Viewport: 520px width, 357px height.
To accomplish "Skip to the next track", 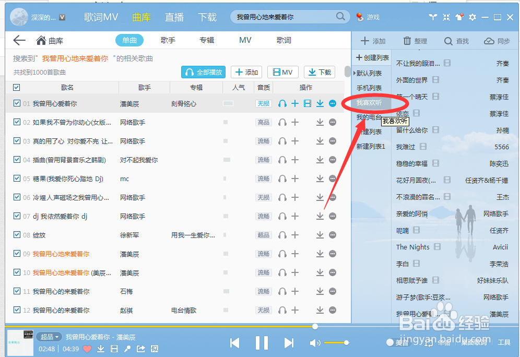I will point(289,343).
